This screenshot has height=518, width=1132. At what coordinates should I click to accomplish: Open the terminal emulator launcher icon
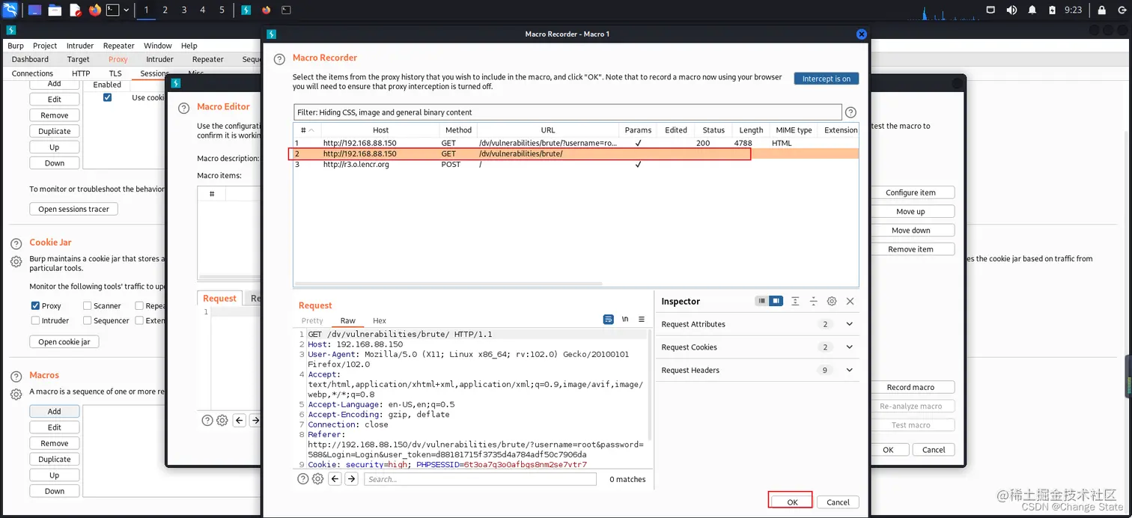112,10
